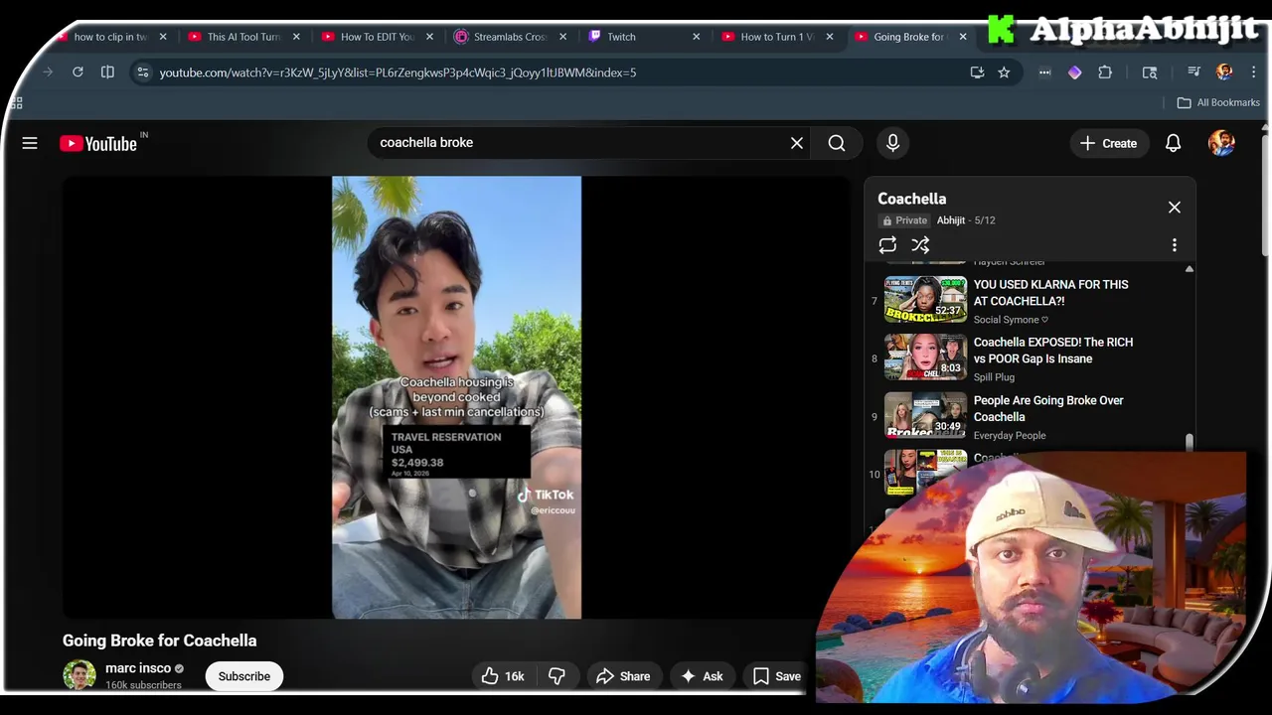The image size is (1272, 715).
Task: Save the video to playlist
Action: [776, 676]
